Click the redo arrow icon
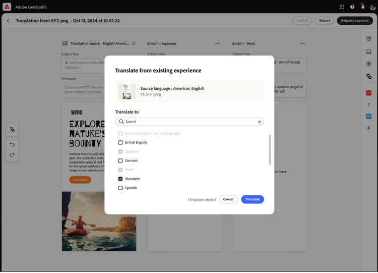This screenshot has width=378, height=273. (12, 155)
